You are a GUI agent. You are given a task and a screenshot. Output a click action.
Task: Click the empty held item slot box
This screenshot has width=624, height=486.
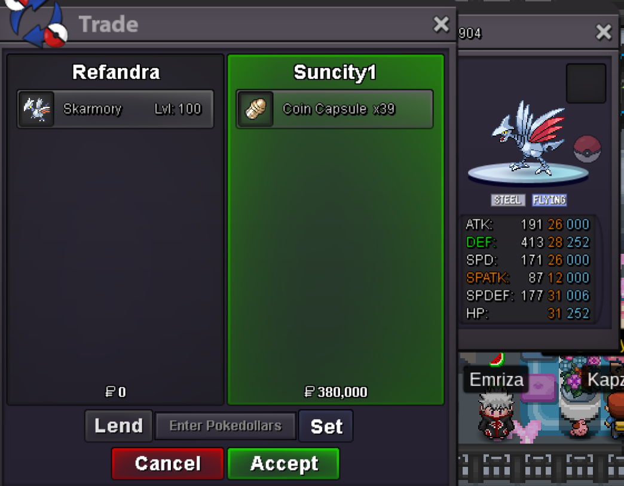point(586,84)
